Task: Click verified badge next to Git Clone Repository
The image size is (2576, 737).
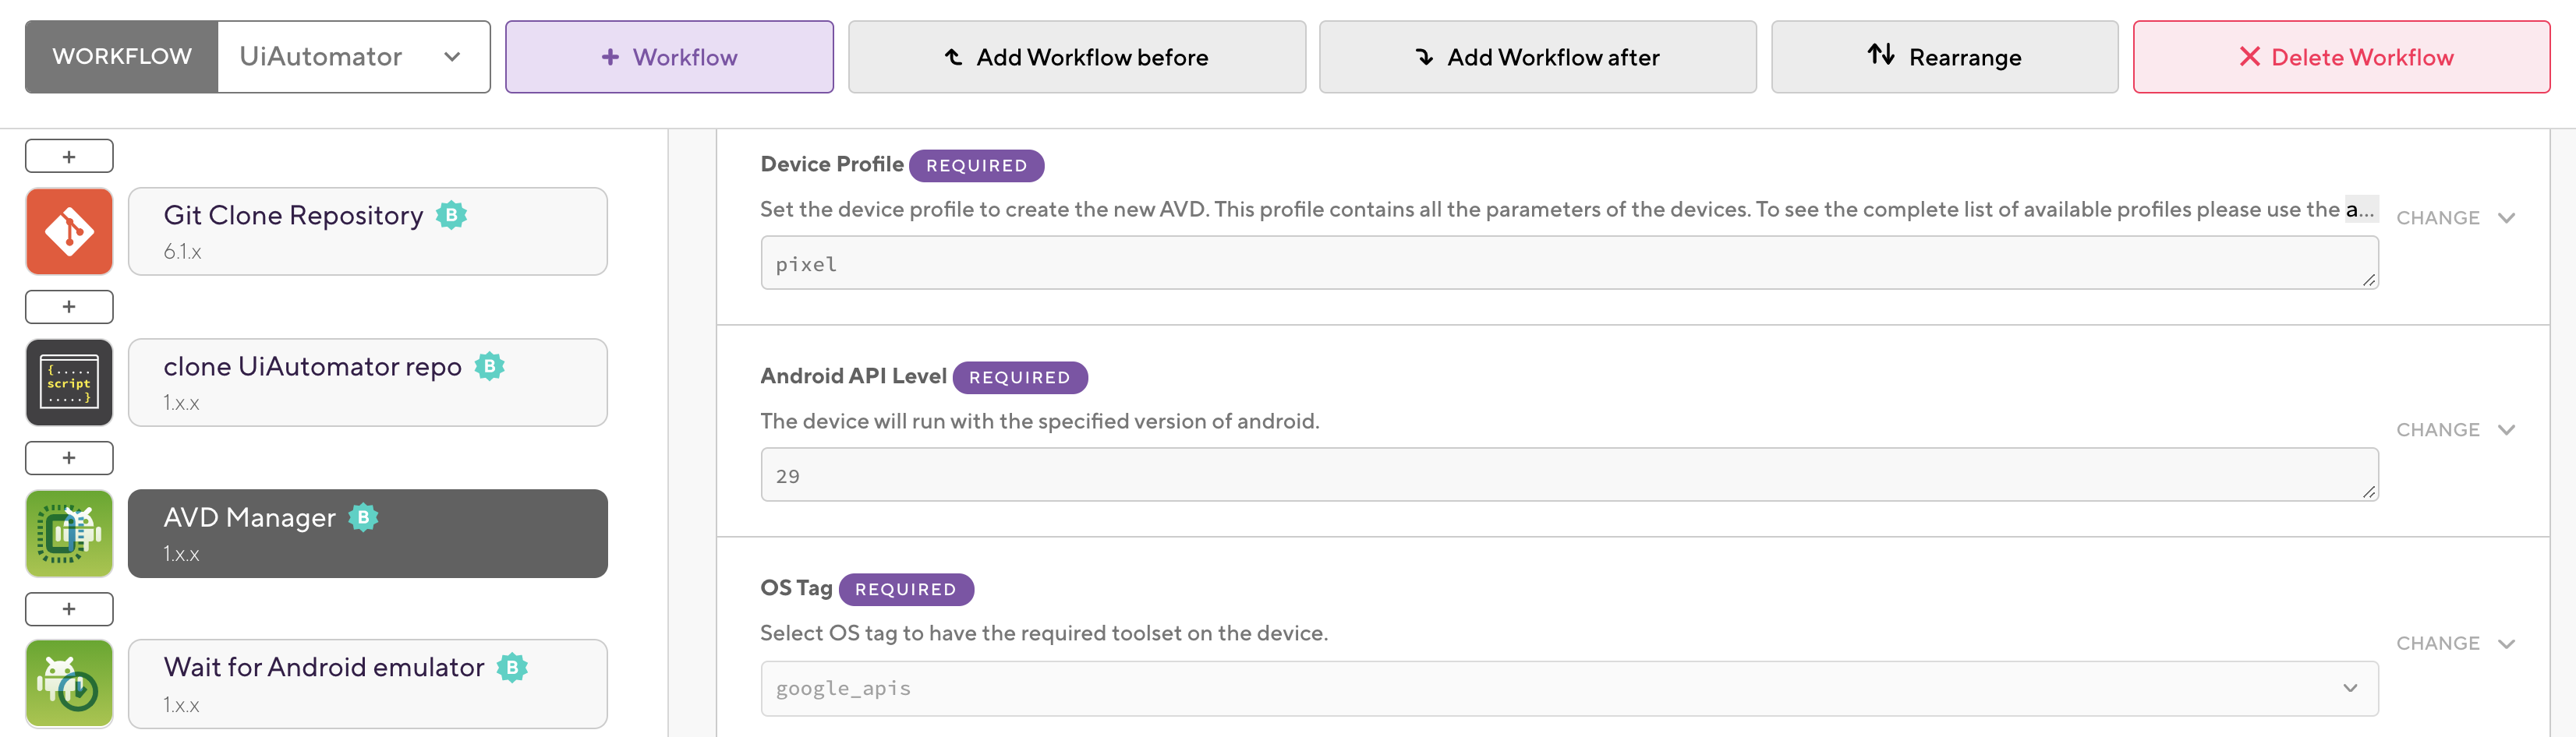Action: pos(452,215)
